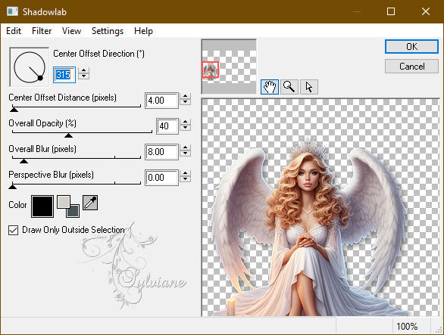444x335 pixels.
Task: Click the Perspective Blur value field
Action: pyautogui.click(x=161, y=178)
